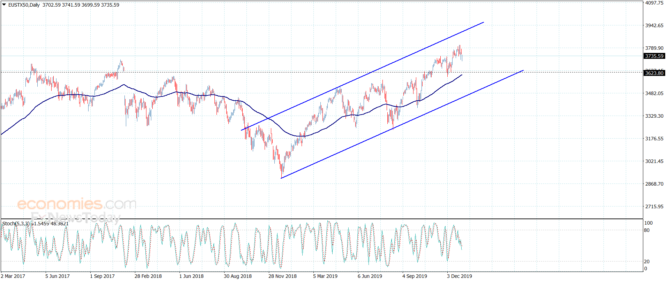This screenshot has width=668, height=281.
Task: Click the 3942.65 price scale label
Action: tap(654, 25)
